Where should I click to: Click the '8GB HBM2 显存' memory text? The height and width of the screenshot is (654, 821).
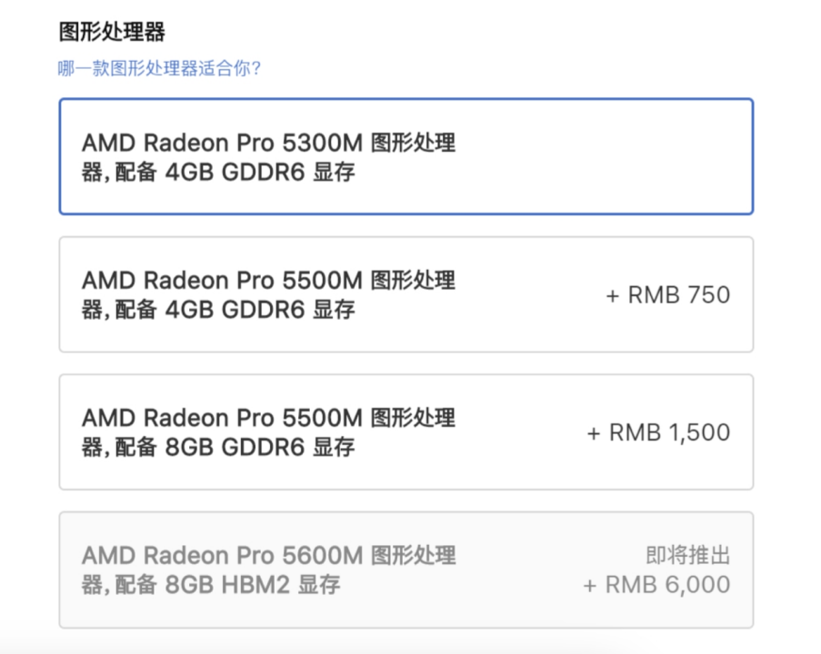pyautogui.click(x=253, y=584)
